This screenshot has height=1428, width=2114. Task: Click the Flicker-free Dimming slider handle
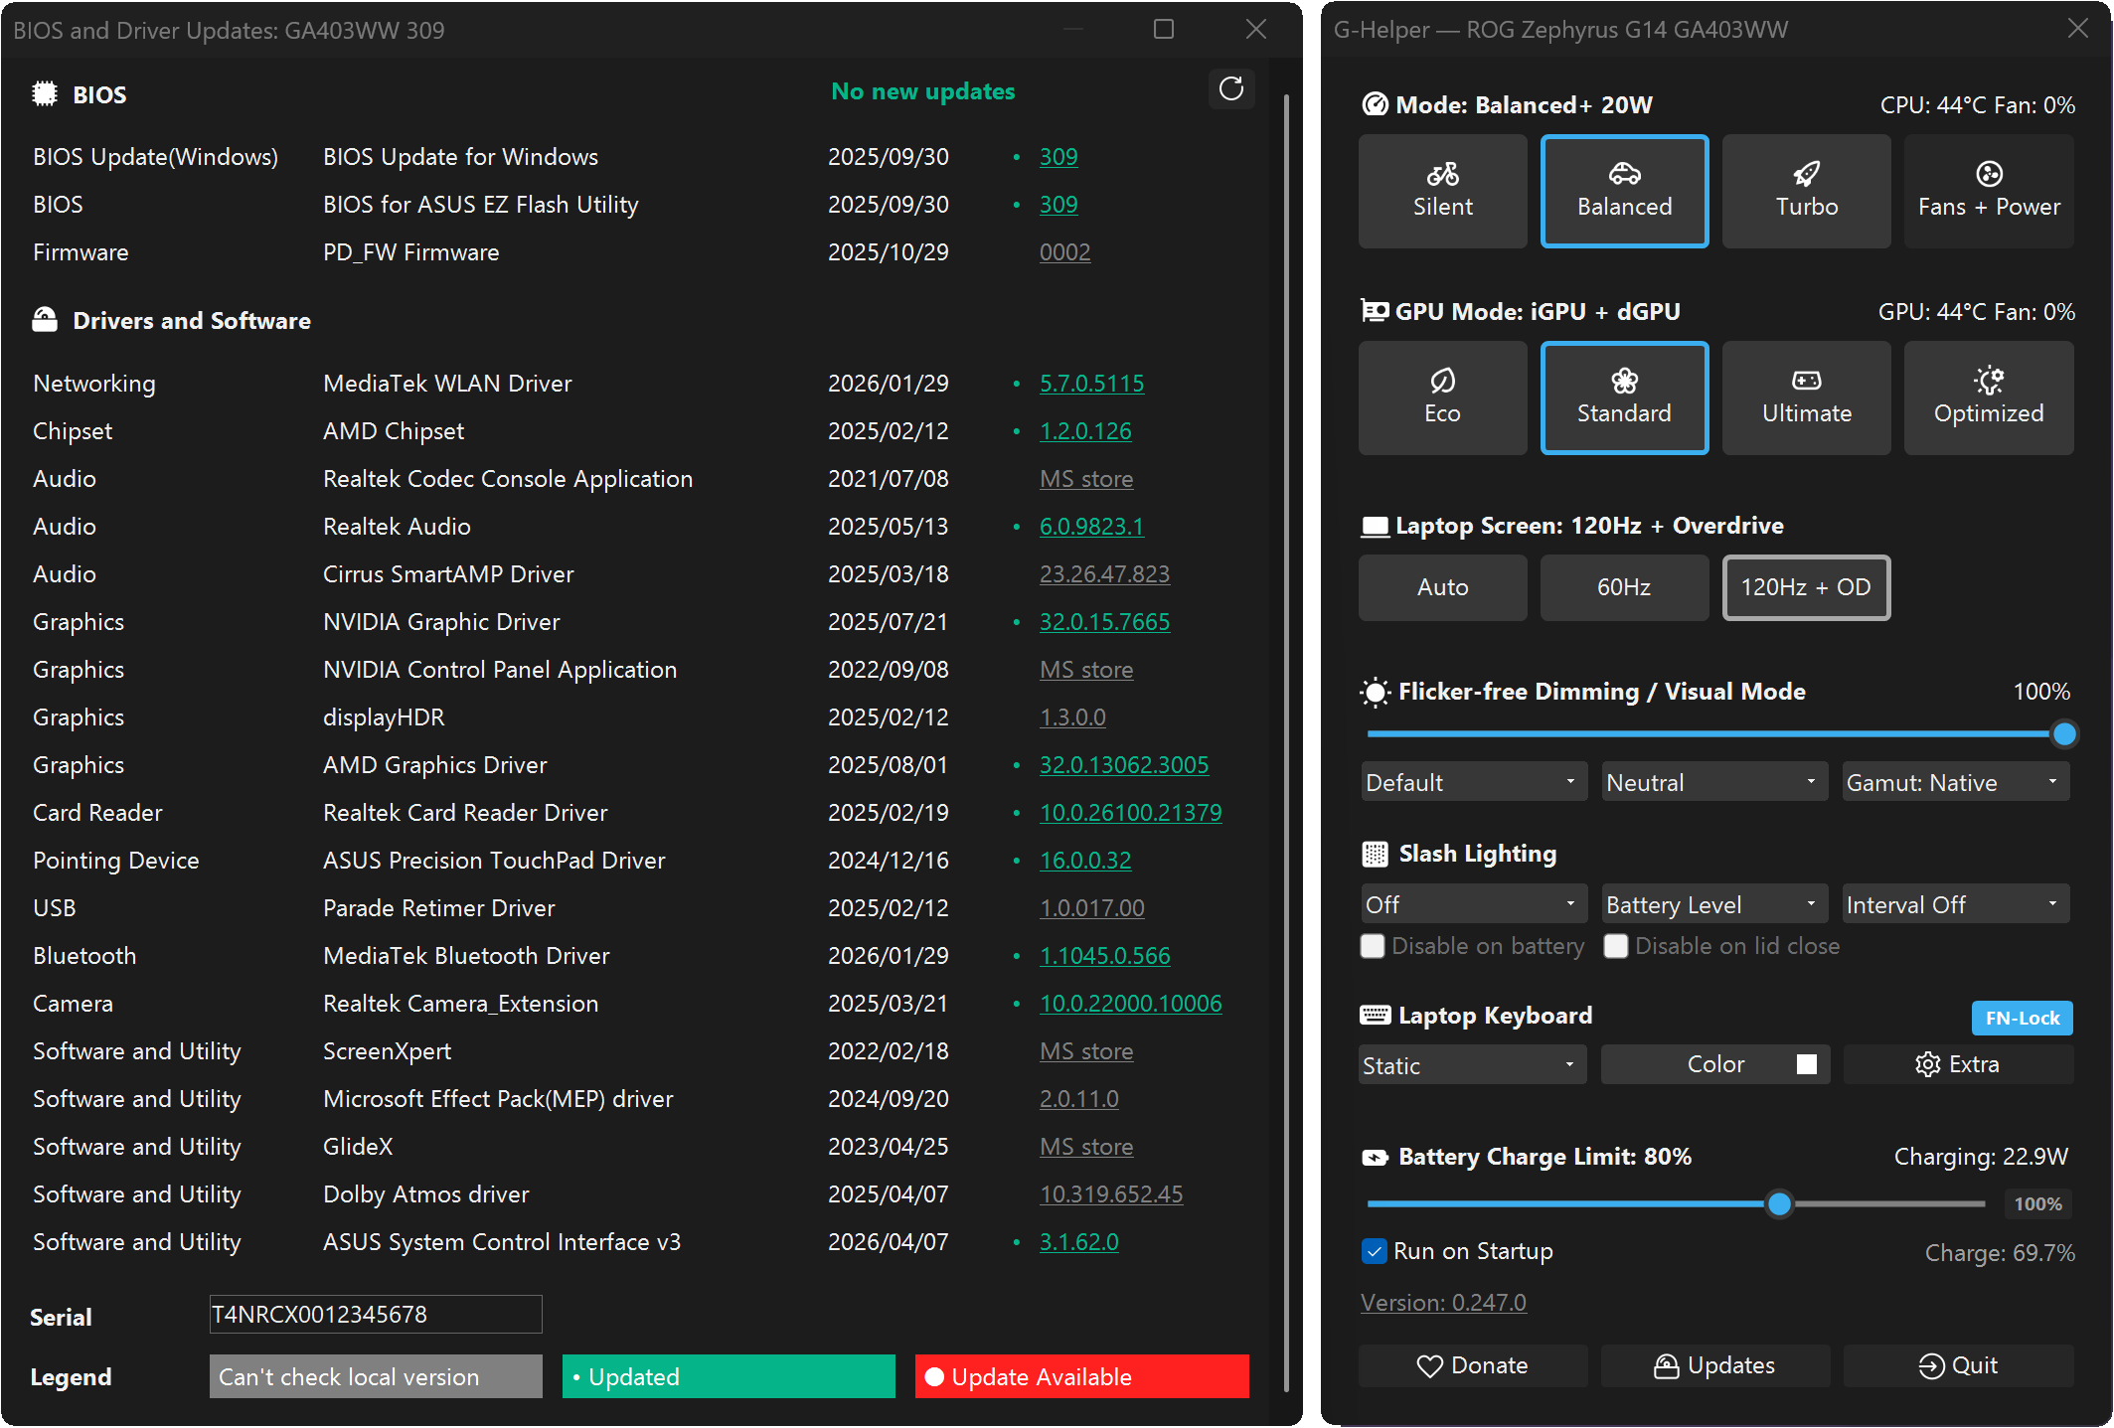(2063, 734)
